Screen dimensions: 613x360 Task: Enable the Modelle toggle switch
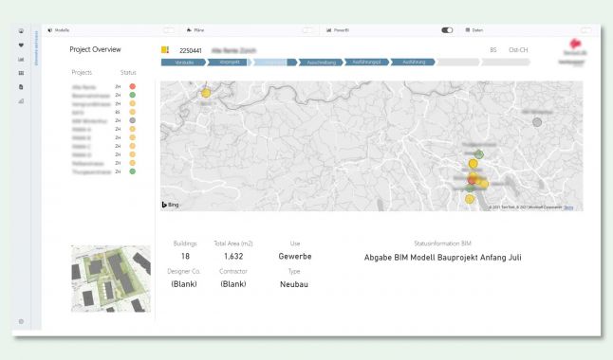coord(169,30)
